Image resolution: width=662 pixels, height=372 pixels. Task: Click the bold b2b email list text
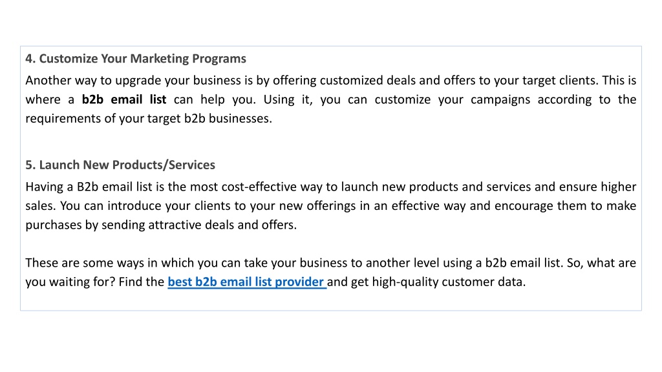coord(124,99)
